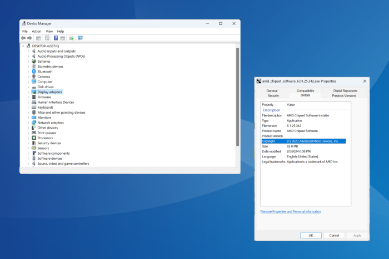Switch to the Compatibility tab
389x259 pixels.
(305, 90)
